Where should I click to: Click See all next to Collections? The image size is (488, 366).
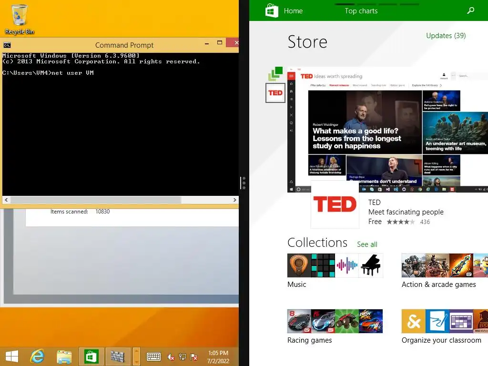pyautogui.click(x=367, y=244)
